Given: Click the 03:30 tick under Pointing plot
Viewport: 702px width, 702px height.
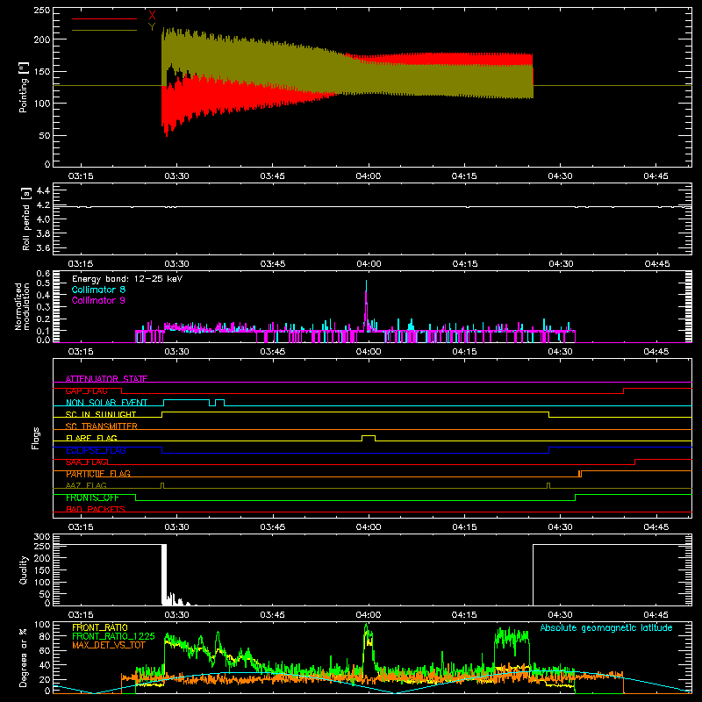Looking at the screenshot, I should pos(176,176).
